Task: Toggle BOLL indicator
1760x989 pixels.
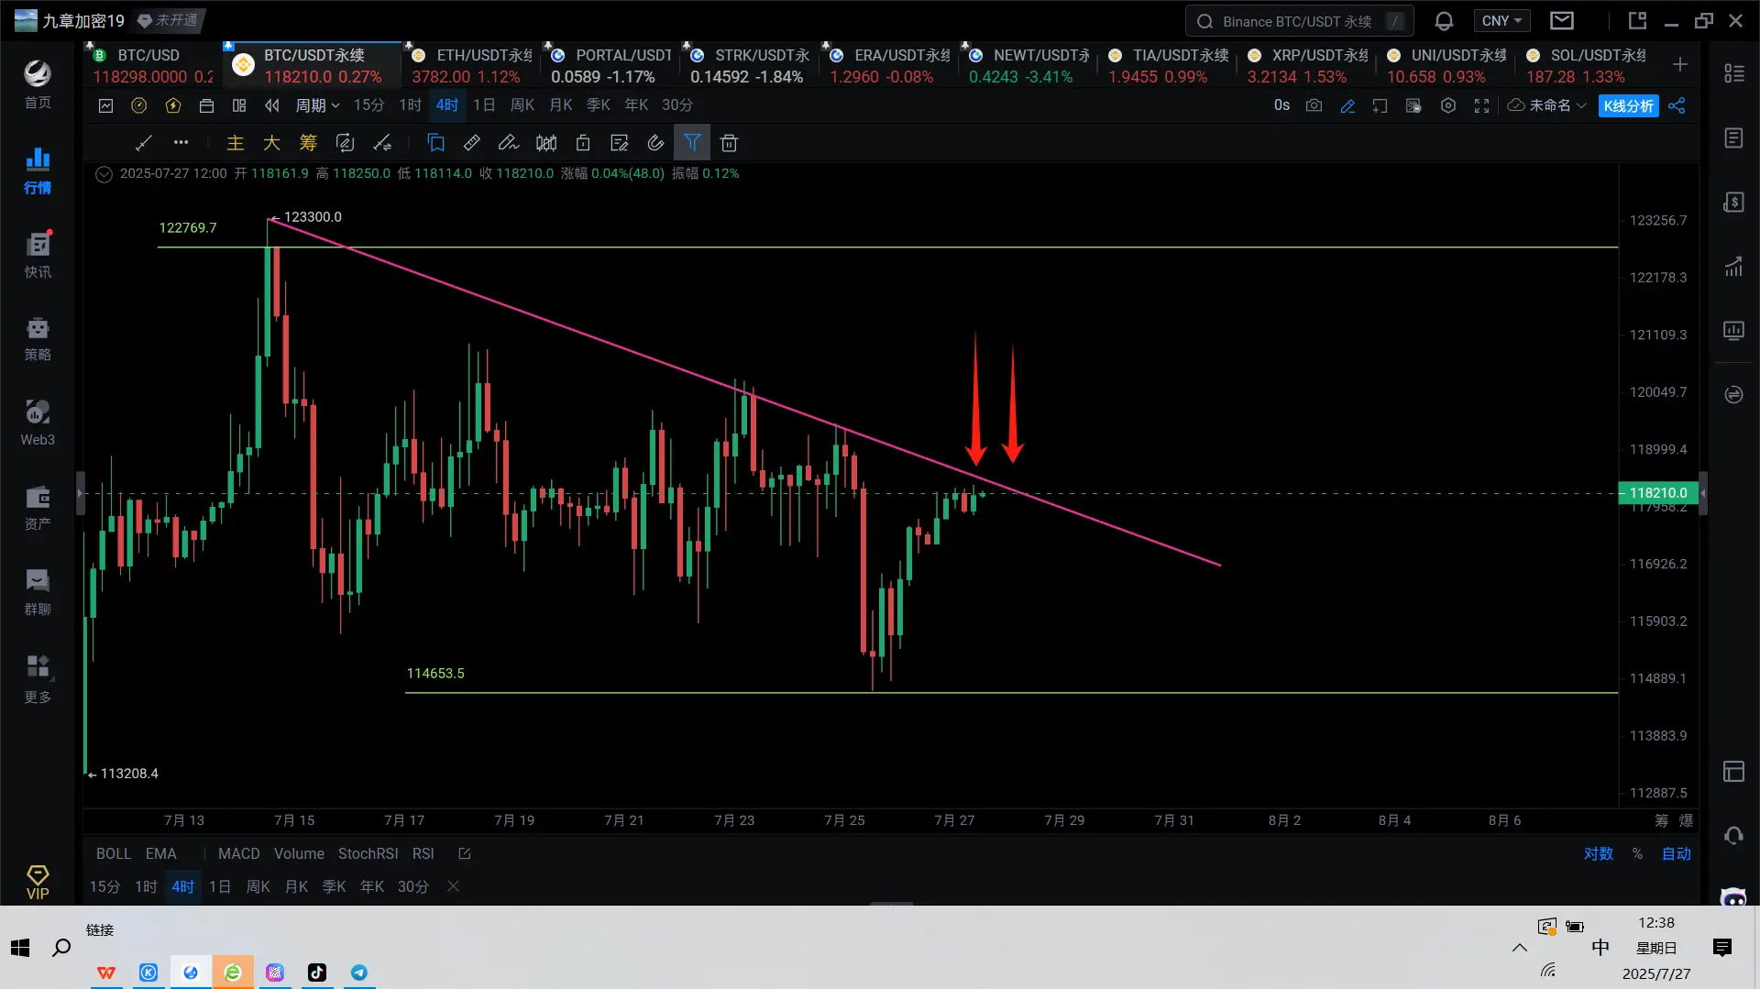Action: point(114,853)
